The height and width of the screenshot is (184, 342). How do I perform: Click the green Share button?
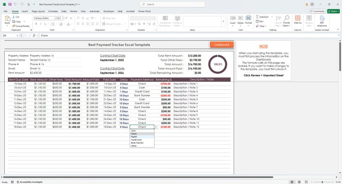333,11
